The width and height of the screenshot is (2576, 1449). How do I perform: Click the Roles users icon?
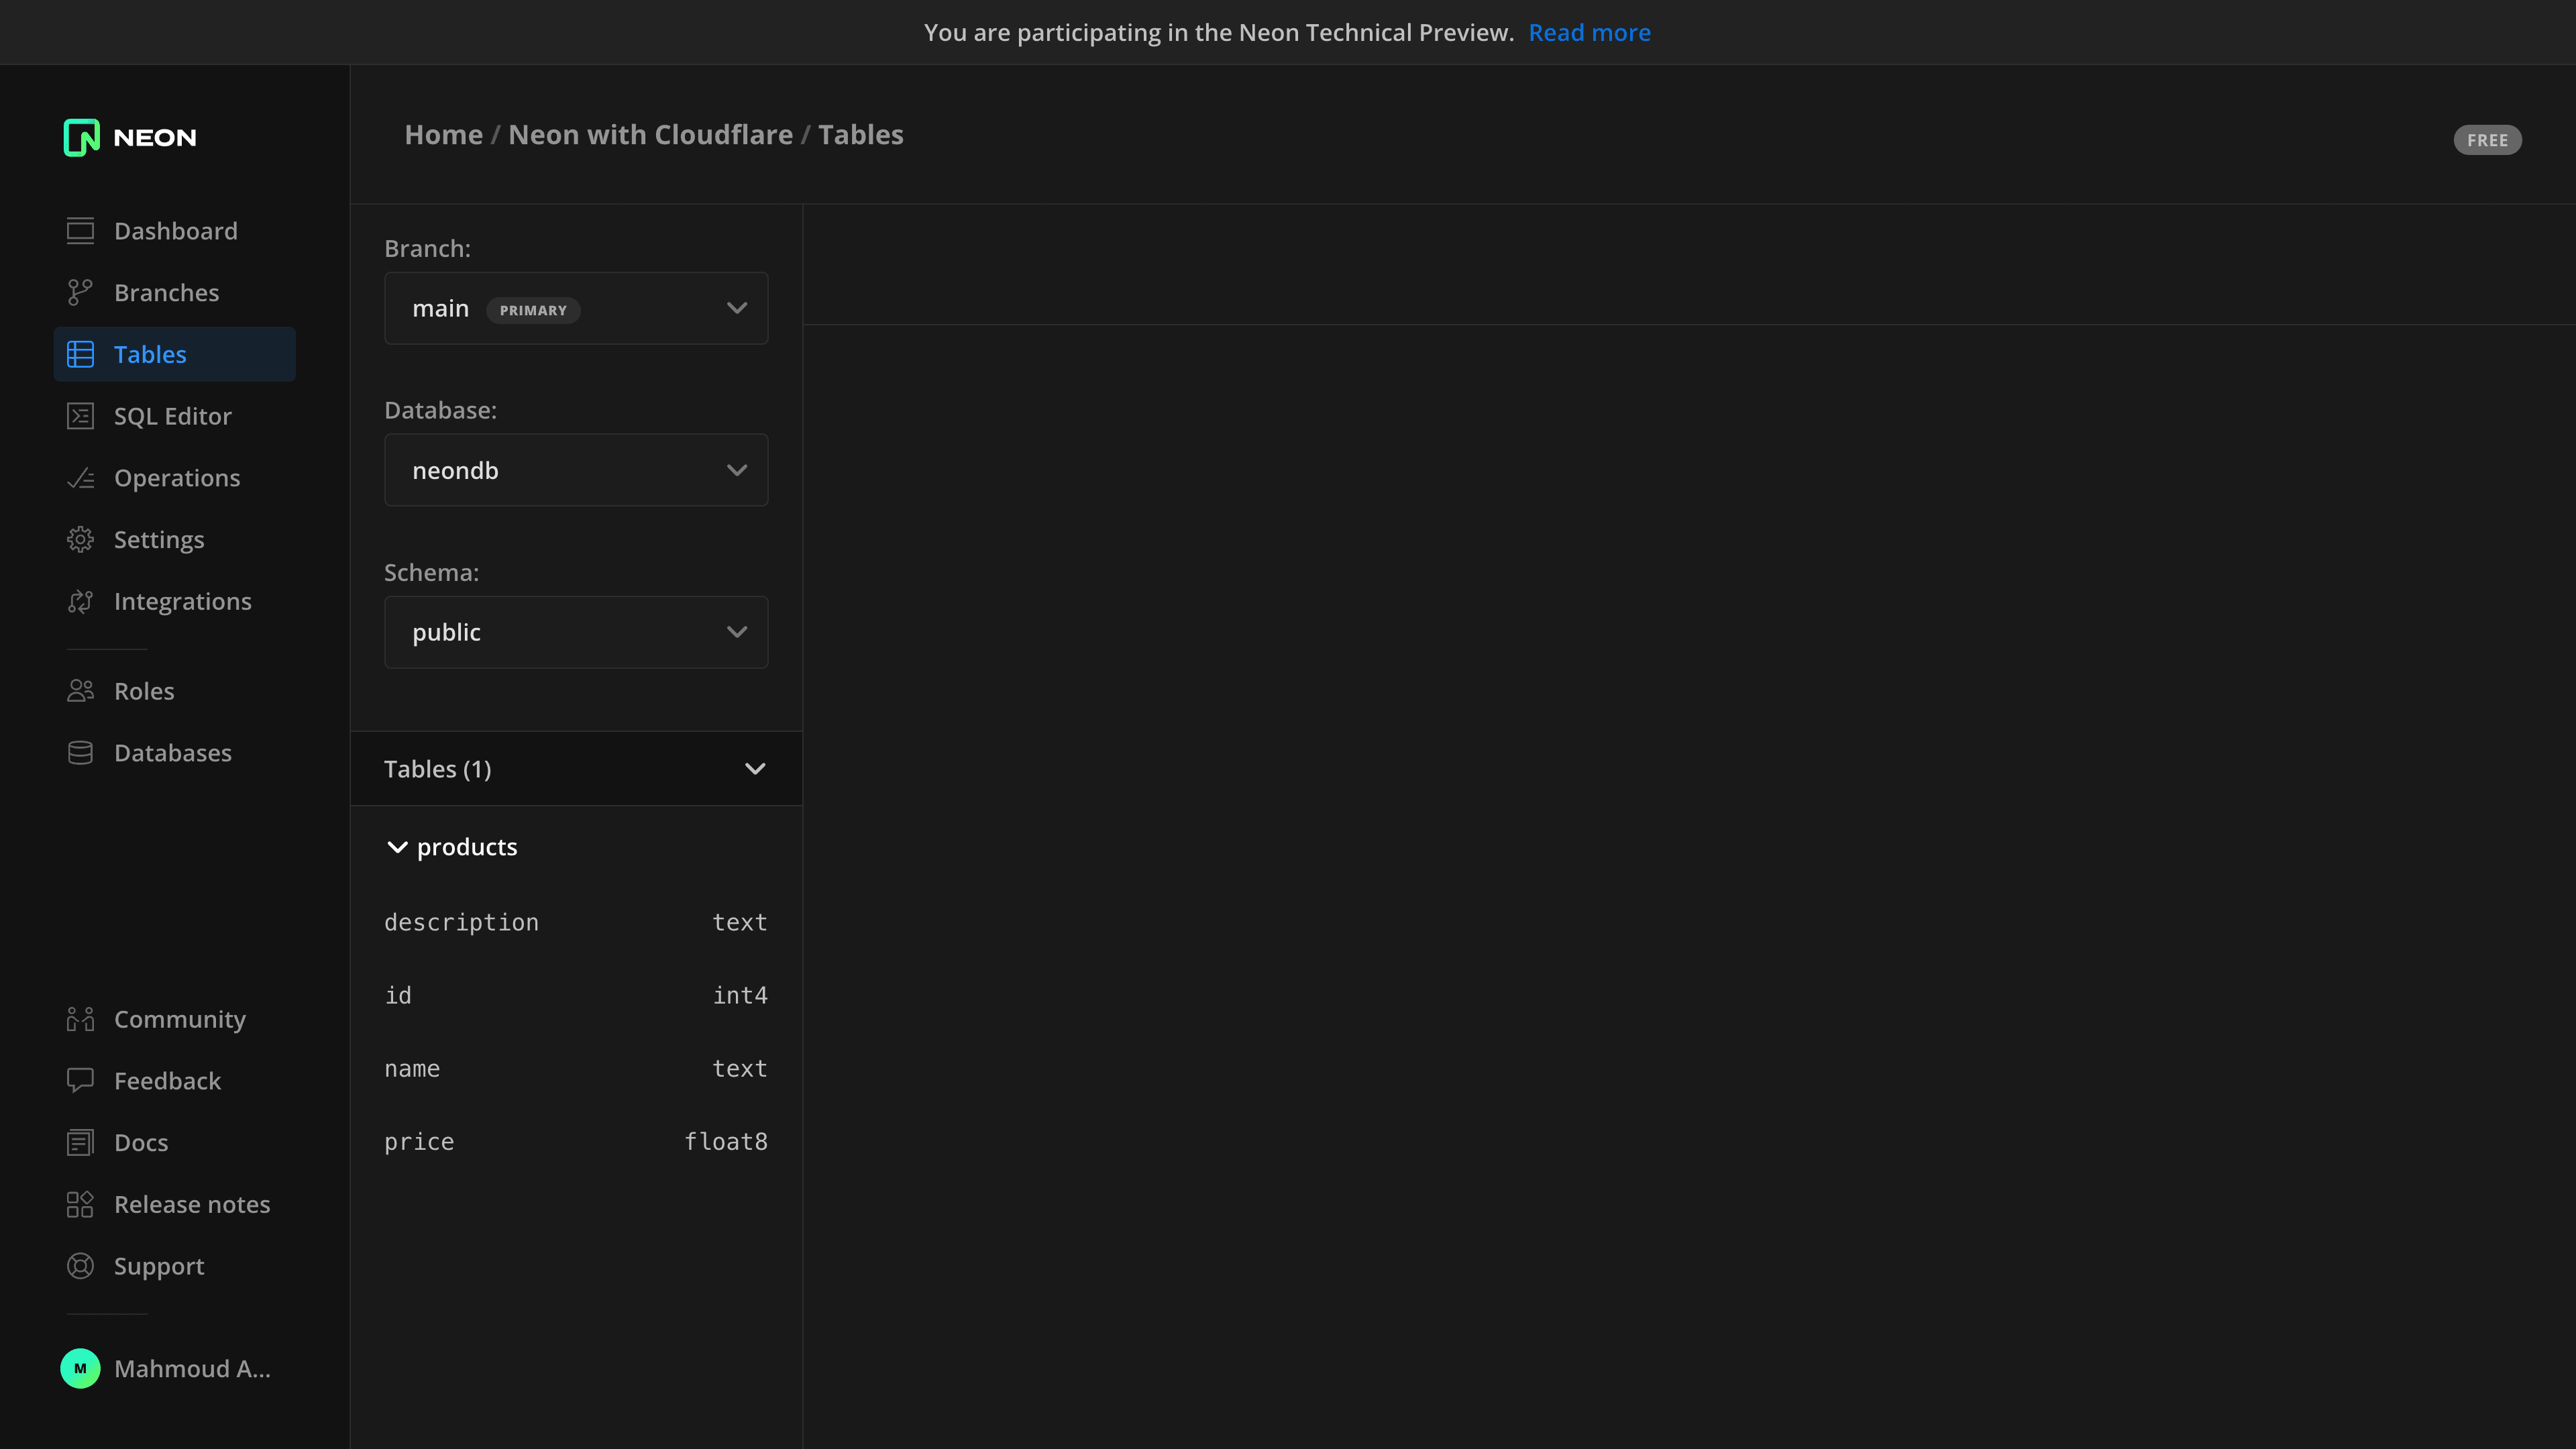point(80,691)
